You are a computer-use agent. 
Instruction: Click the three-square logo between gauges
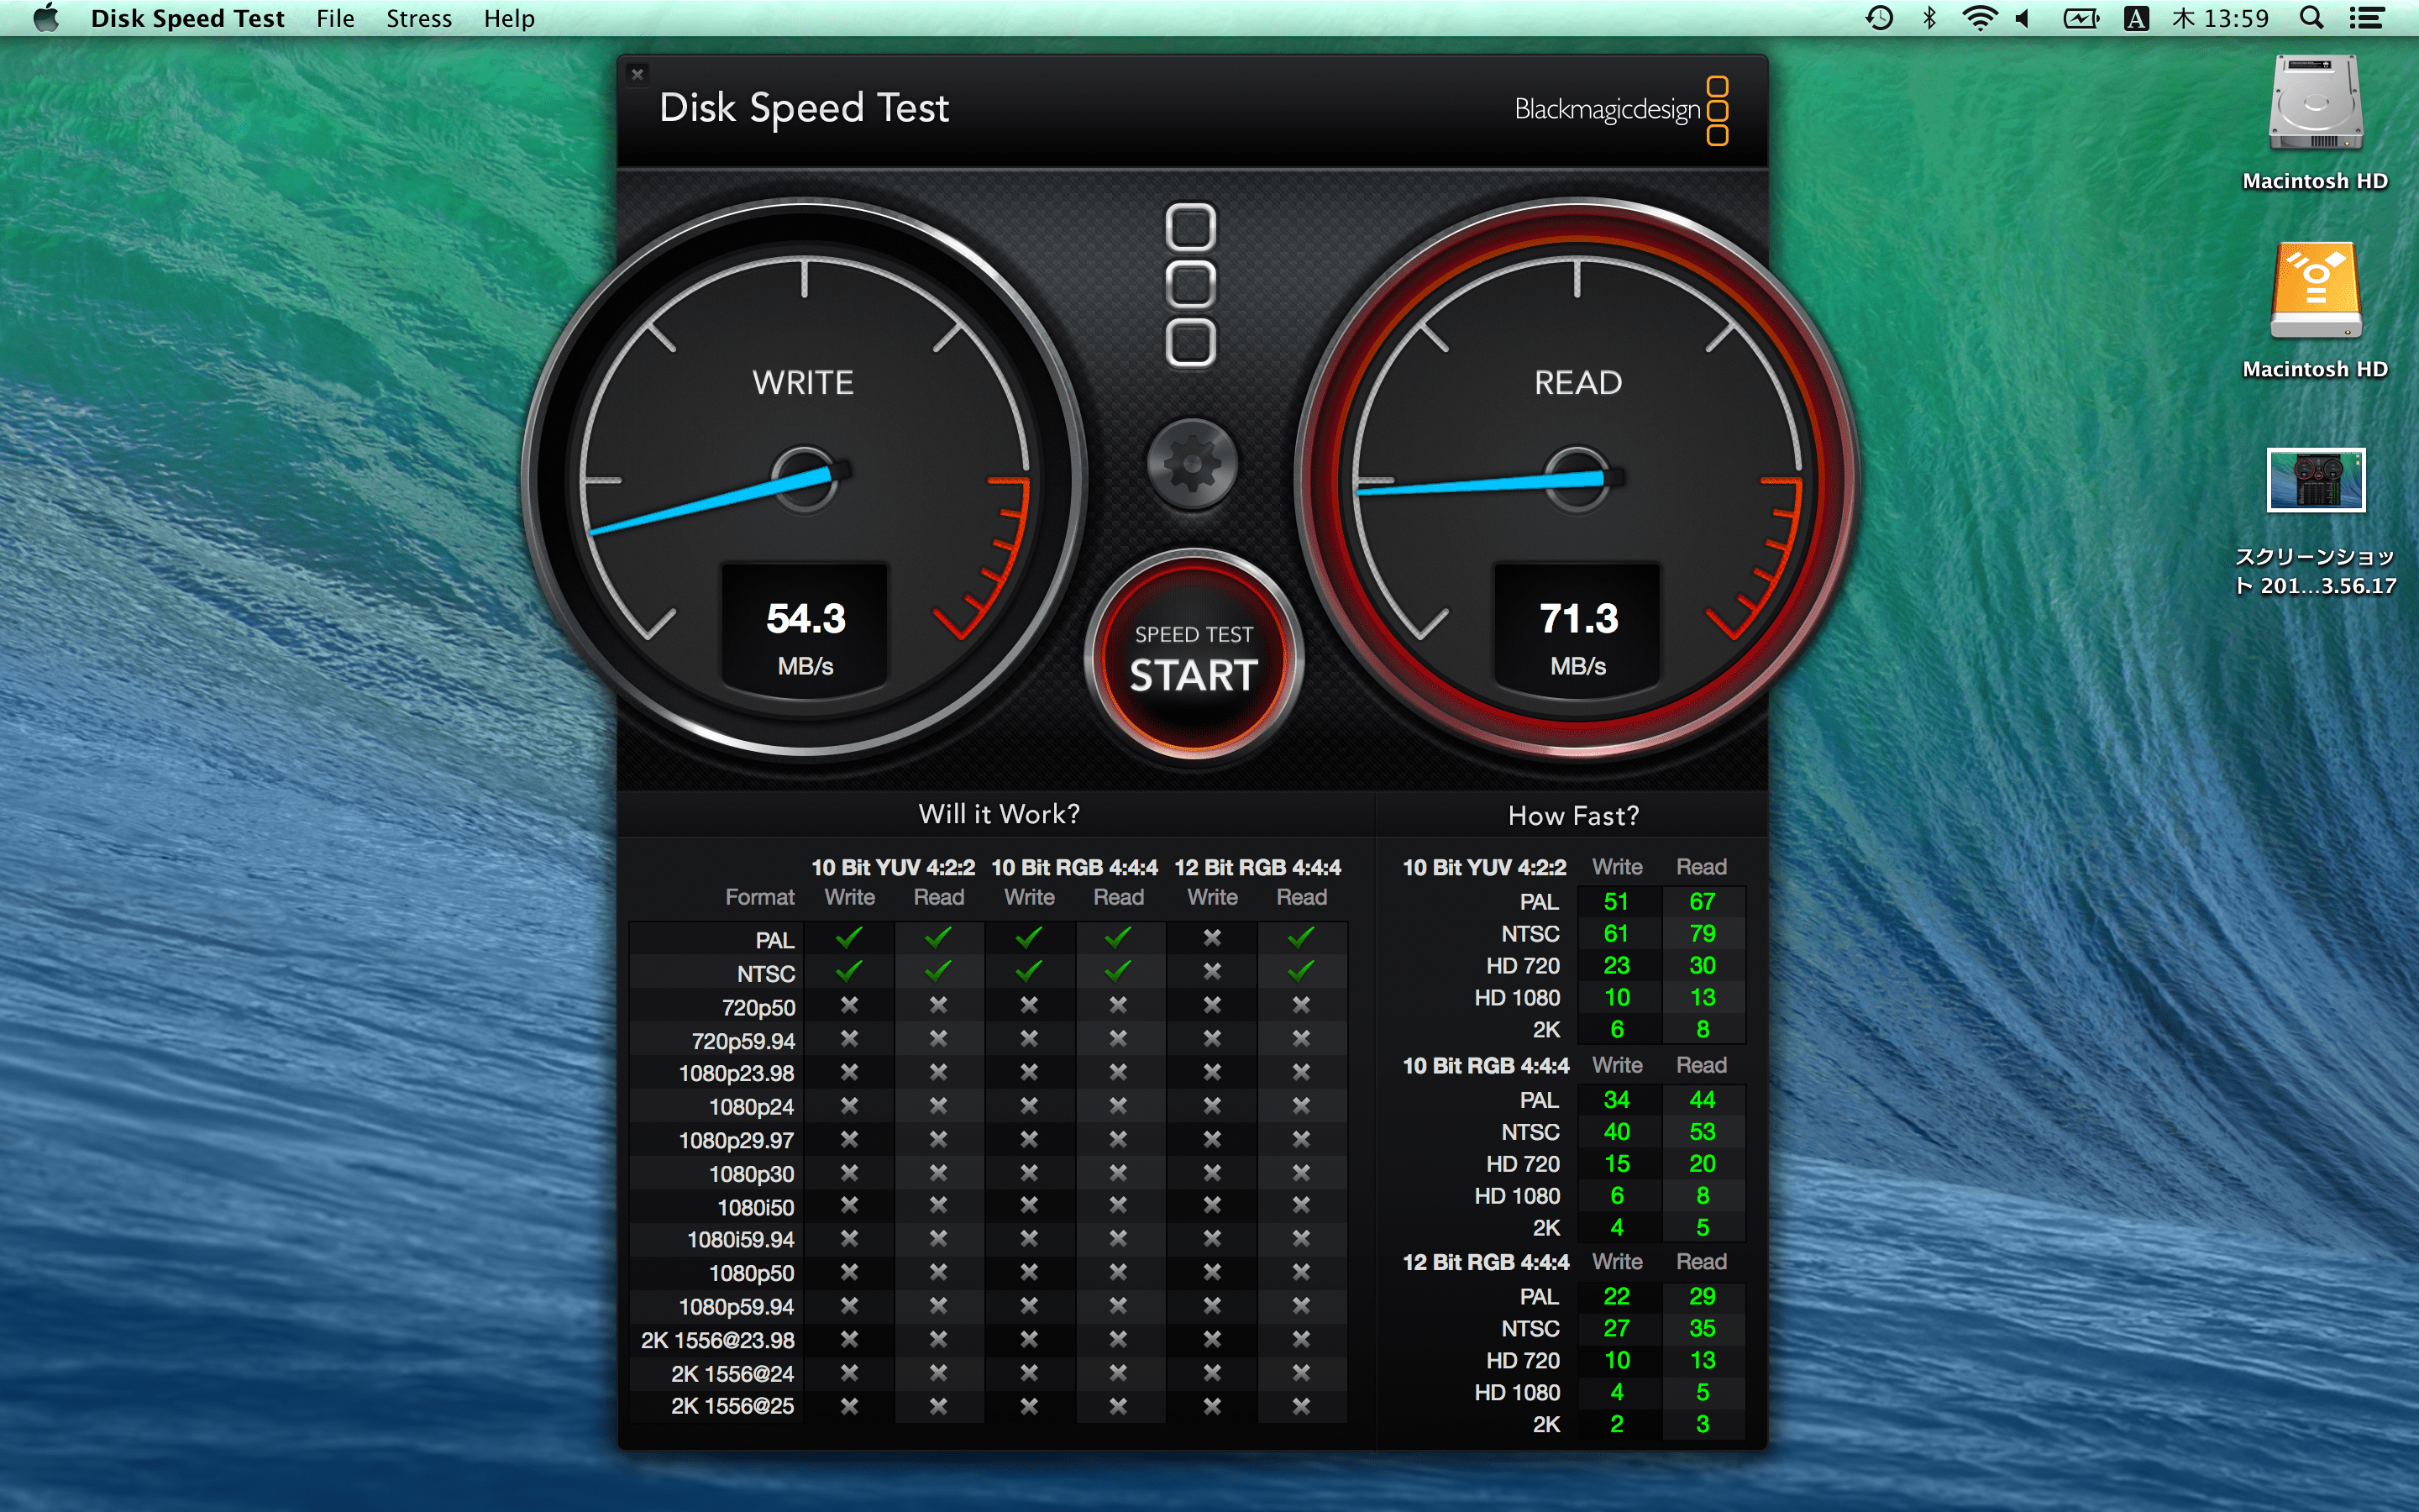pyautogui.click(x=1192, y=286)
